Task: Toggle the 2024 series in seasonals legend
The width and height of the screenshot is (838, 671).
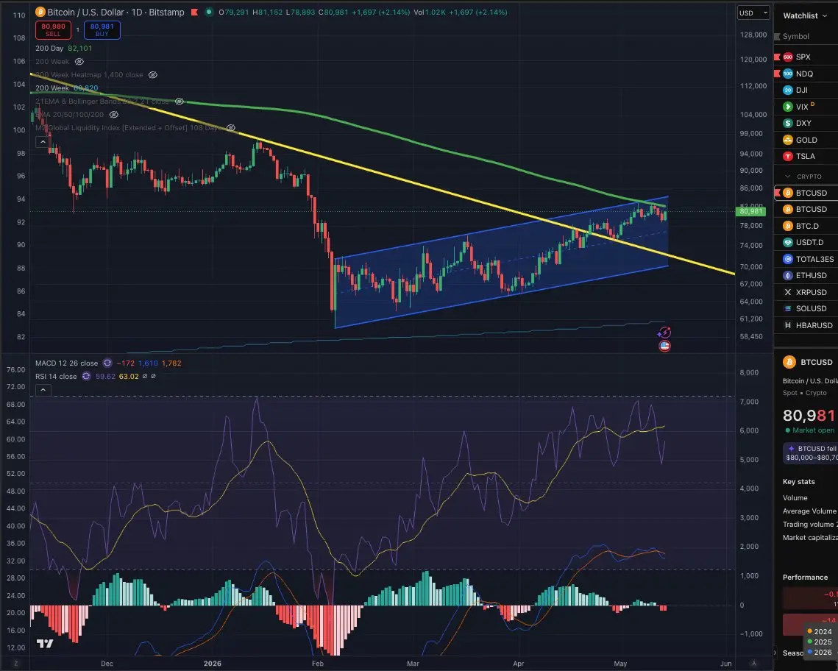Action: [820, 631]
